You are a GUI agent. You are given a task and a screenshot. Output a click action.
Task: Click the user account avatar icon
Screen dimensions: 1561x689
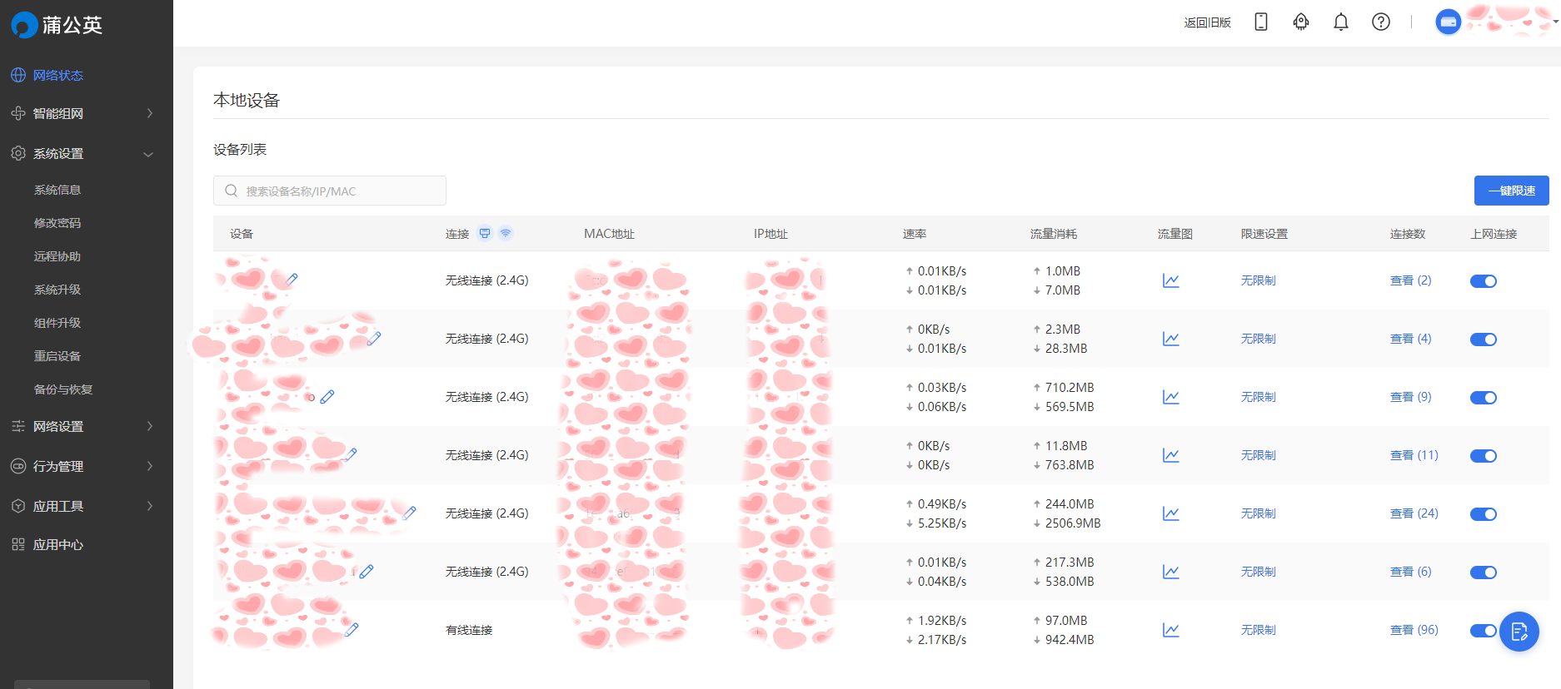click(1449, 22)
